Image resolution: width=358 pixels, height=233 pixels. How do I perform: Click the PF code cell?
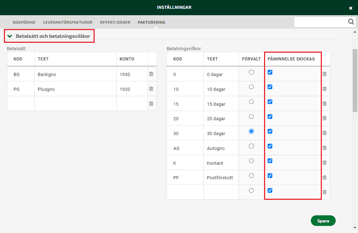pos(185,177)
